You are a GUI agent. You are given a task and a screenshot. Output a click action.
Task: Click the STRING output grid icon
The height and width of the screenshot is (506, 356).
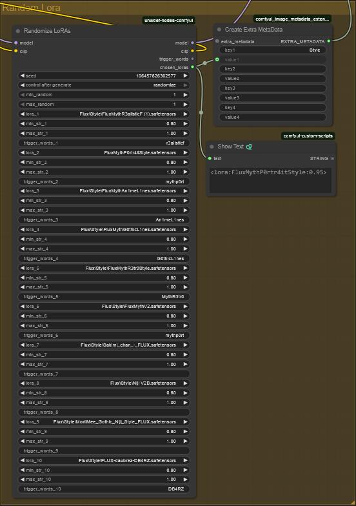[332, 159]
